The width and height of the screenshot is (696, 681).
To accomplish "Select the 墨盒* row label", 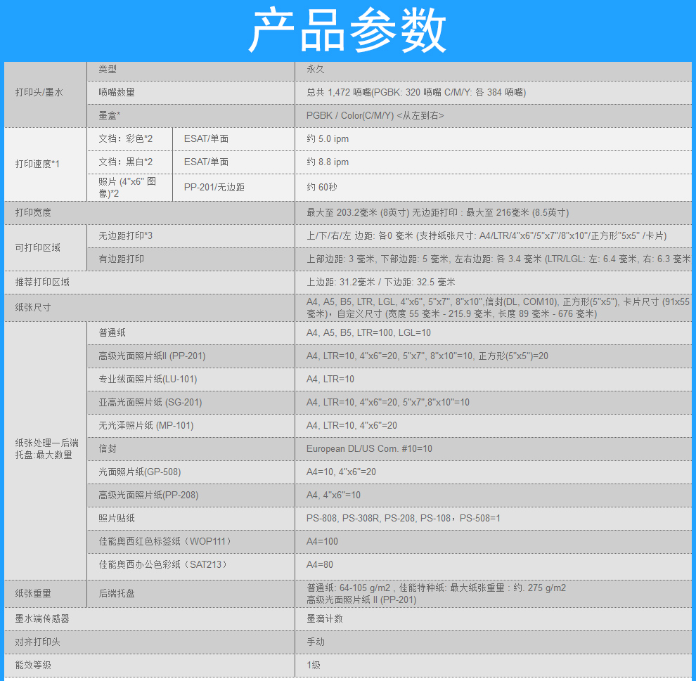I will point(110,115).
